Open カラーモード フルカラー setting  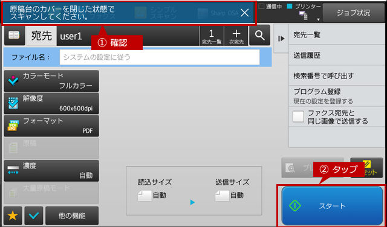51,81
